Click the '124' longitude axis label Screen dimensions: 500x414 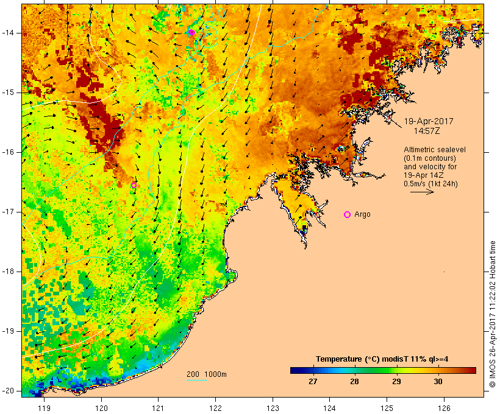pyautogui.click(x=330, y=408)
